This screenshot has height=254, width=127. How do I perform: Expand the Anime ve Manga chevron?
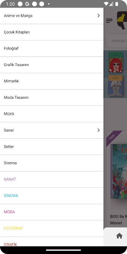click(x=98, y=16)
